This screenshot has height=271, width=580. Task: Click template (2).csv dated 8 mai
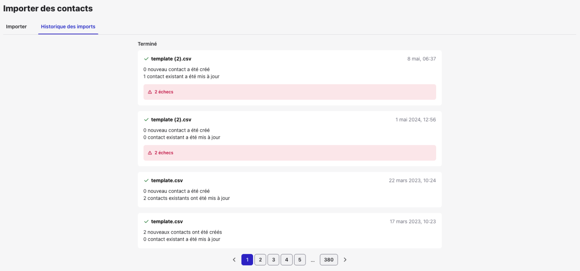coord(171,59)
